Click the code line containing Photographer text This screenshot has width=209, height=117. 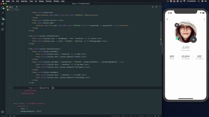tap(70, 41)
